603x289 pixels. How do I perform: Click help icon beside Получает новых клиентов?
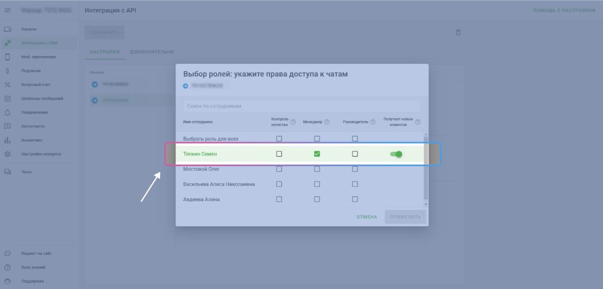pyautogui.click(x=418, y=122)
